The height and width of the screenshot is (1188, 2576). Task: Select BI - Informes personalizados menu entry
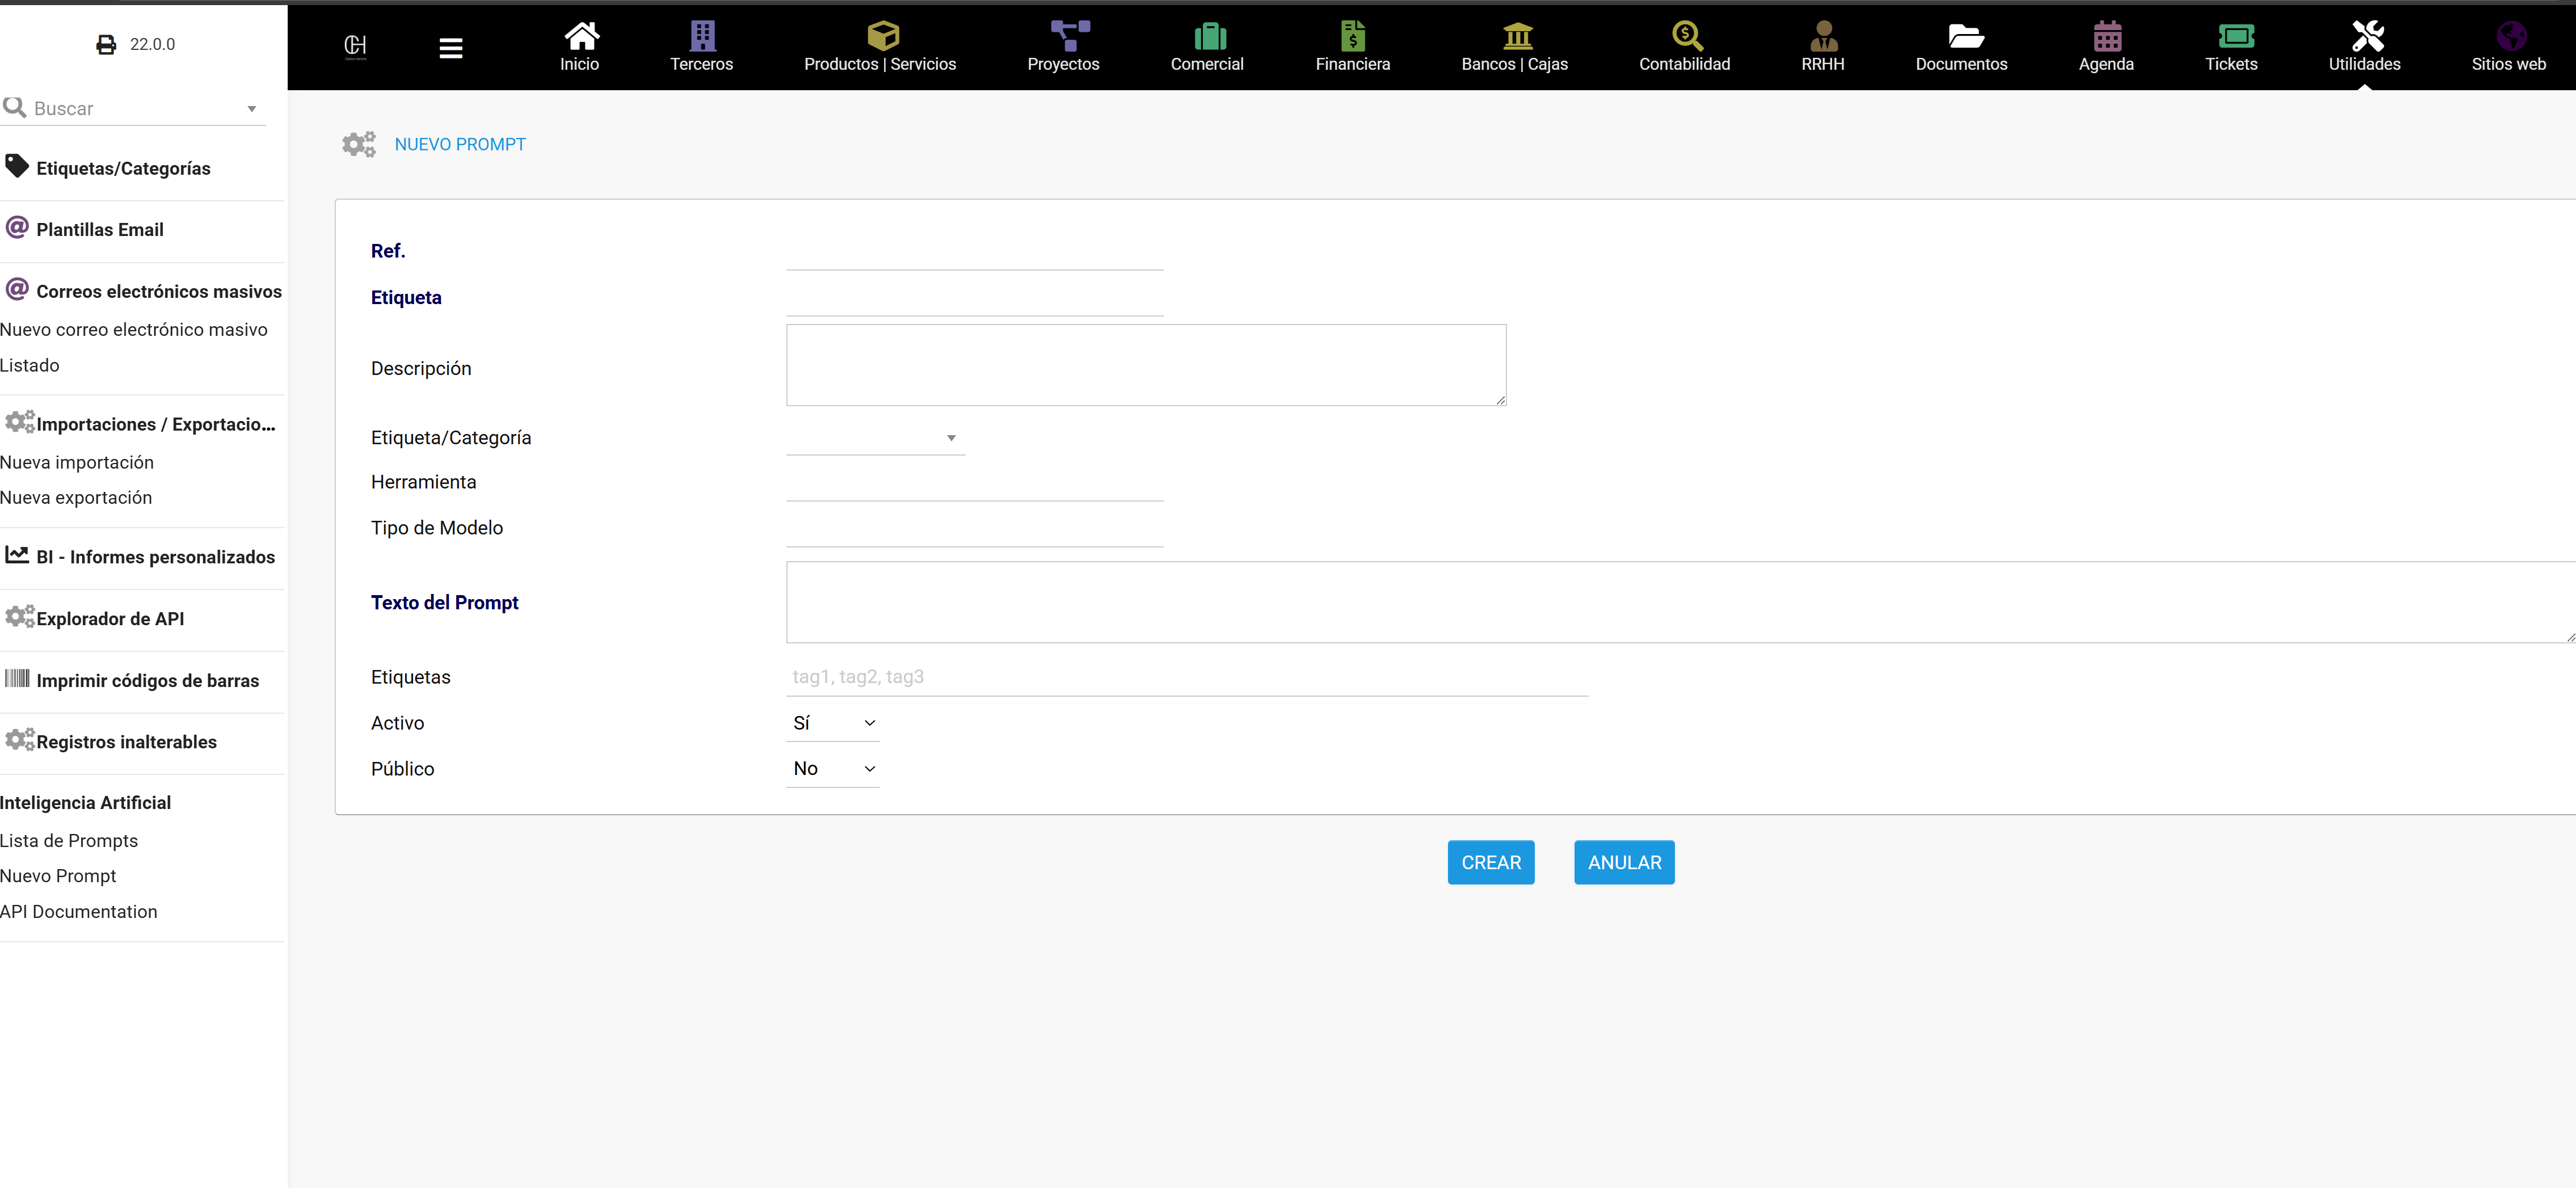(x=155, y=557)
